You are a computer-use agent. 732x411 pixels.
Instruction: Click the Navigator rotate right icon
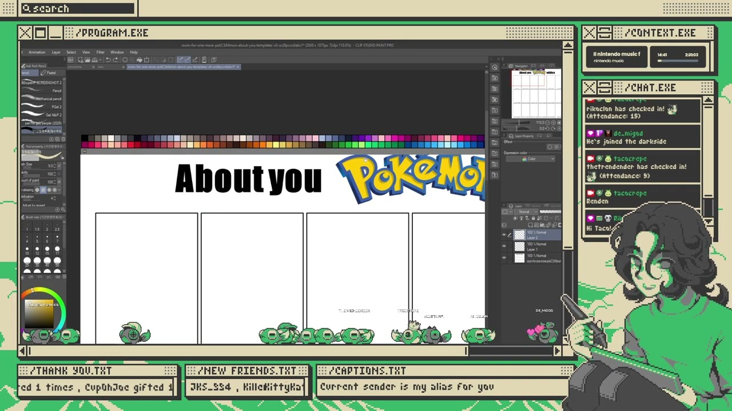pos(553,128)
